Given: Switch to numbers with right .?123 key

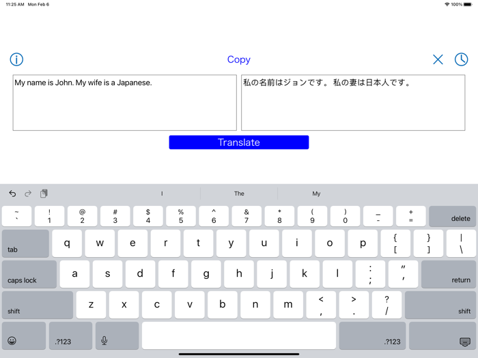Looking at the screenshot, I should 373,335.
